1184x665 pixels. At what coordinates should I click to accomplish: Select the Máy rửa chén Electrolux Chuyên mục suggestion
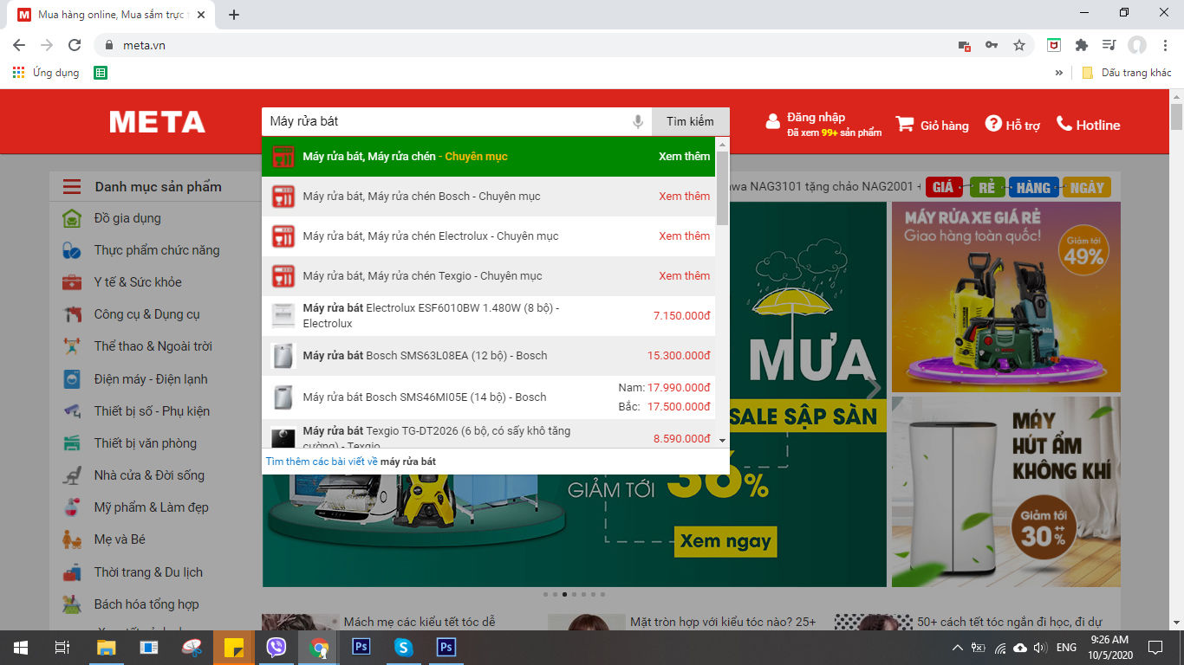pos(489,236)
